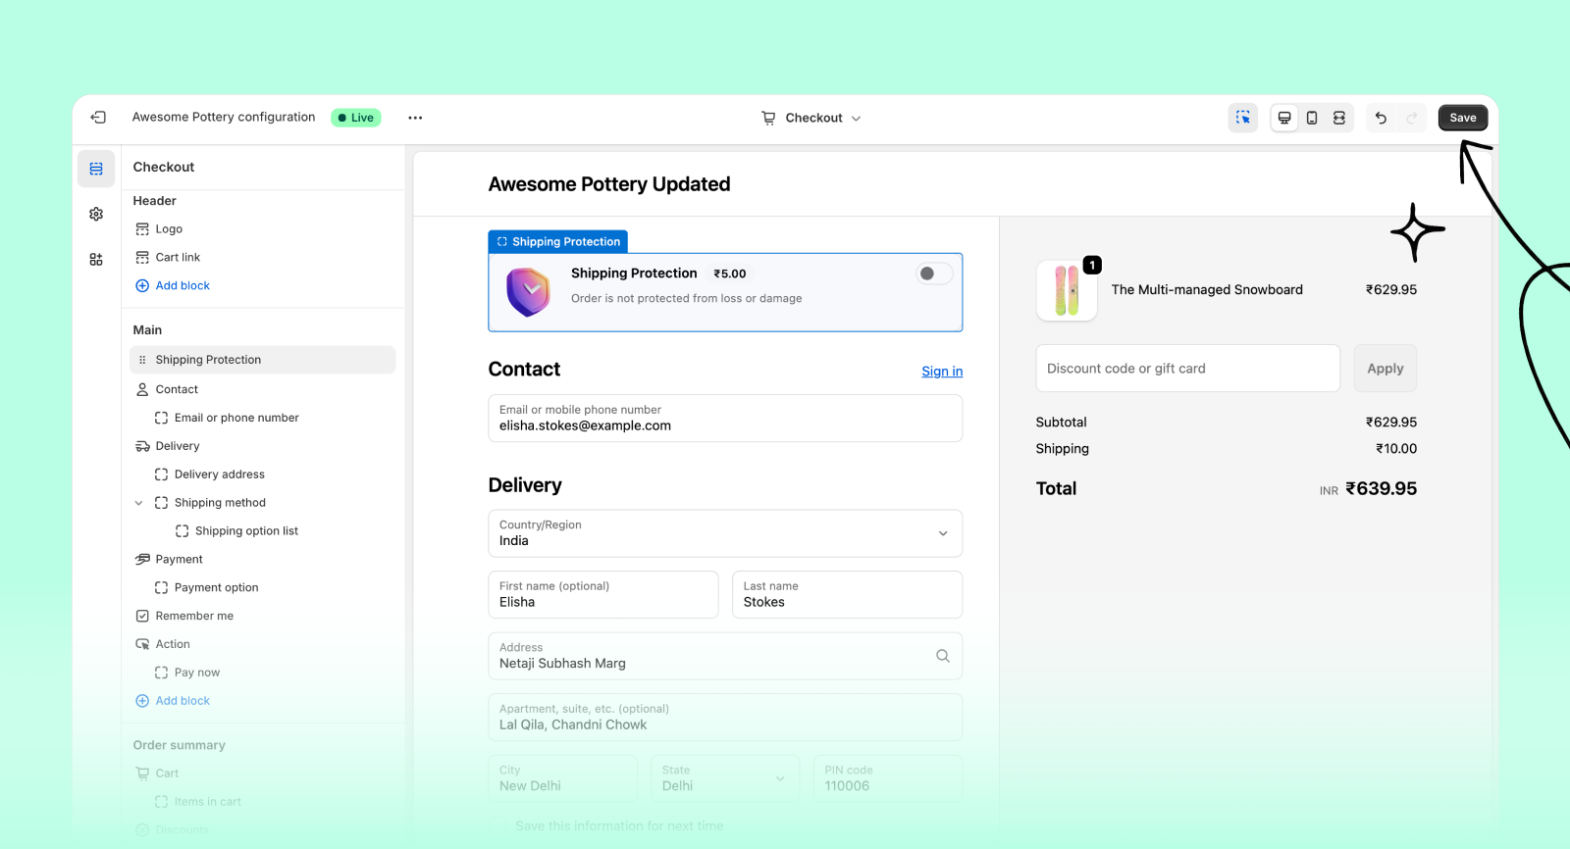Switch to mobile preview view

click(1312, 118)
